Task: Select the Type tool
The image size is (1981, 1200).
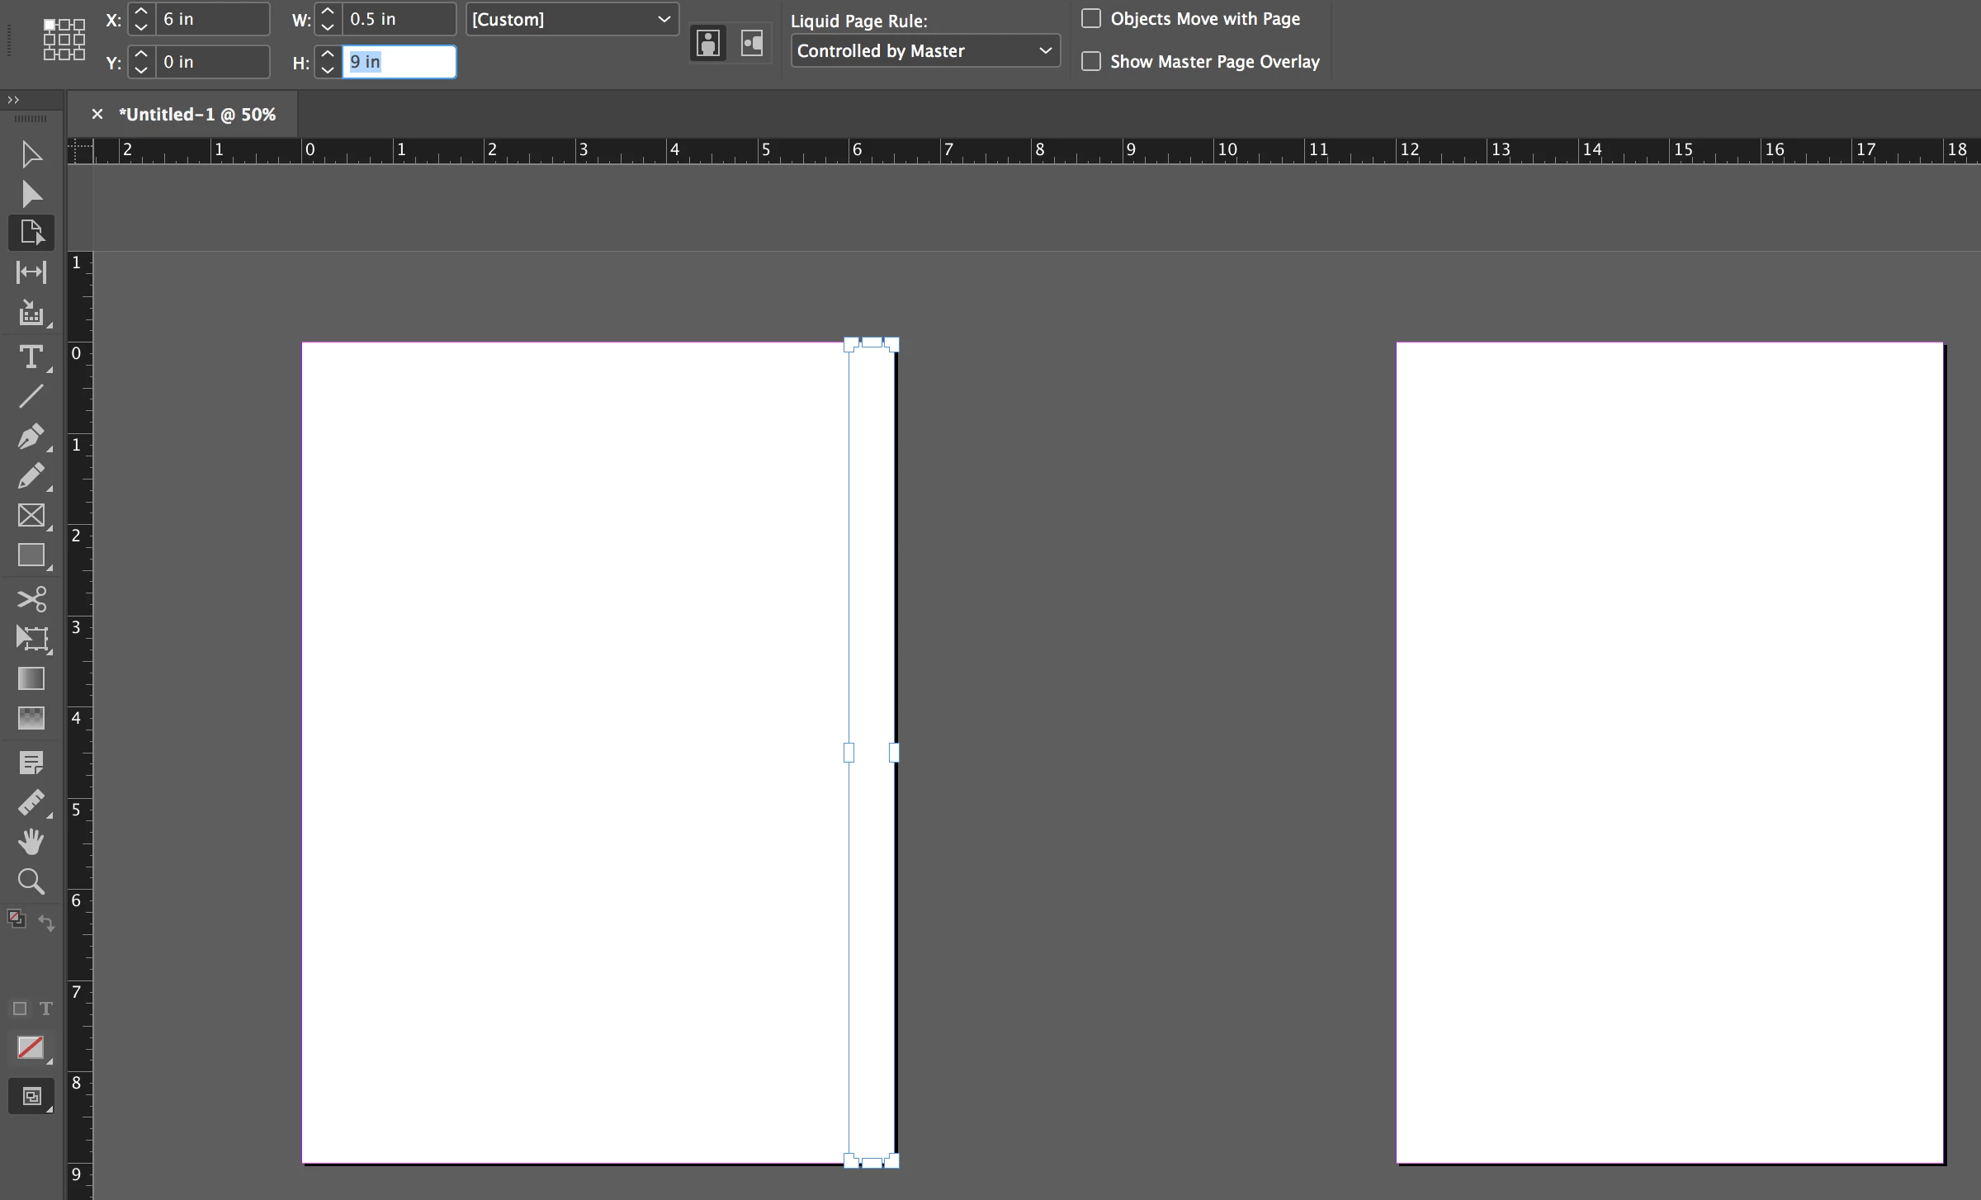Action: tap(31, 357)
